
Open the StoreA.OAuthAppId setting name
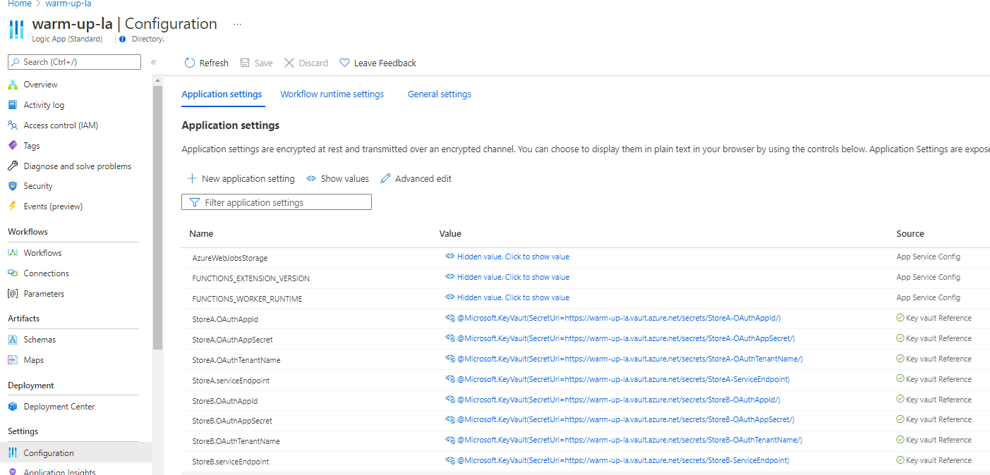point(225,319)
